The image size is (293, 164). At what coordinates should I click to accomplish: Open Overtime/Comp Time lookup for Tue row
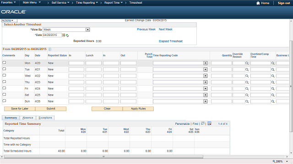(x=273, y=70)
